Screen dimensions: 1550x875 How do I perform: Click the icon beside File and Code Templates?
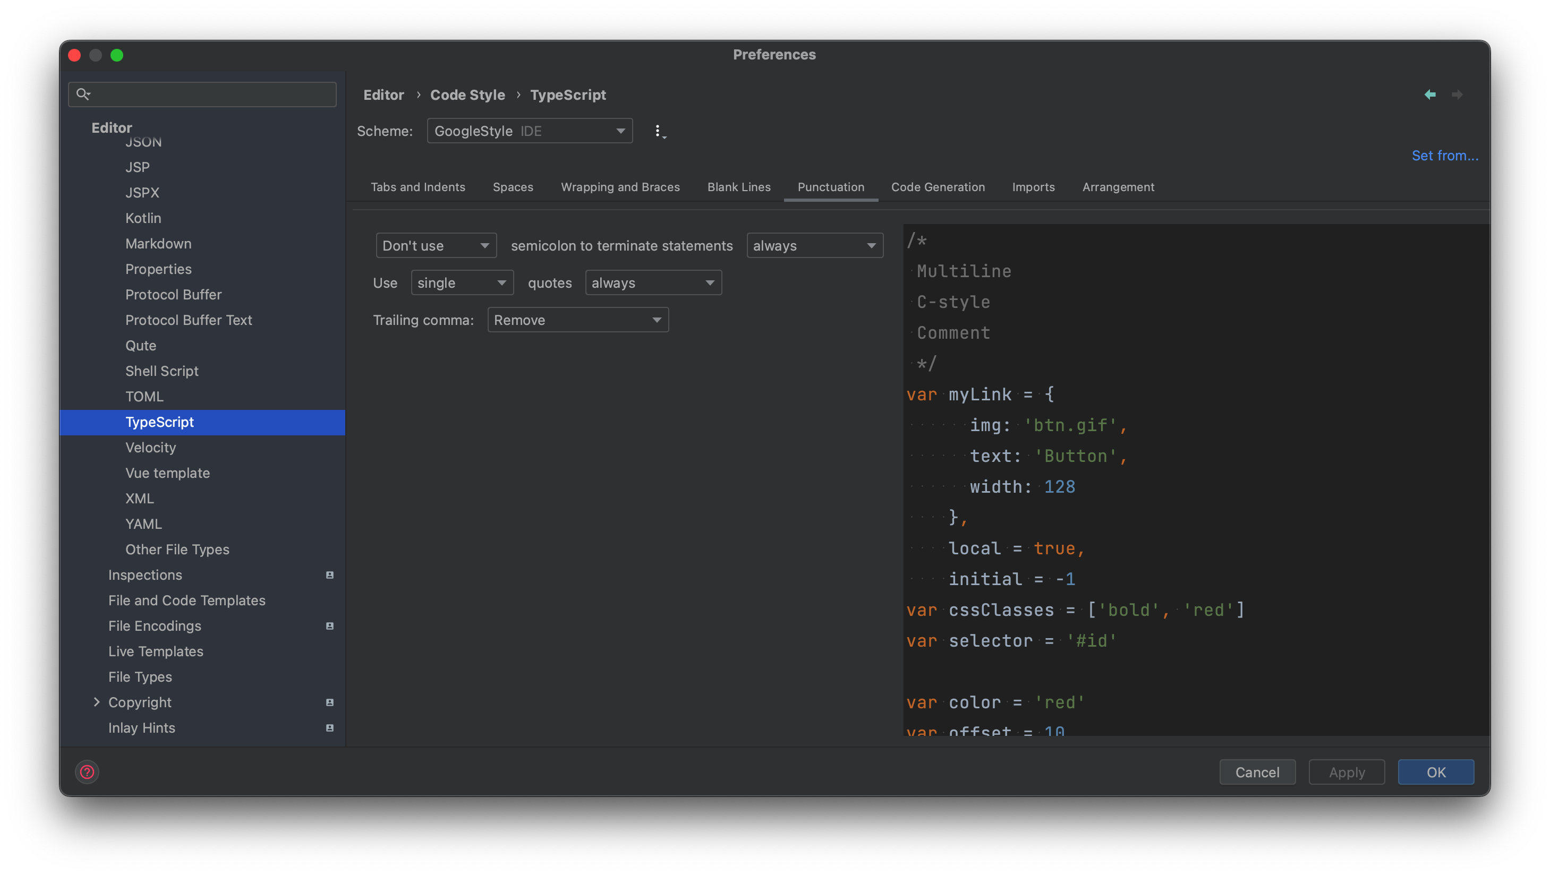[x=329, y=600]
